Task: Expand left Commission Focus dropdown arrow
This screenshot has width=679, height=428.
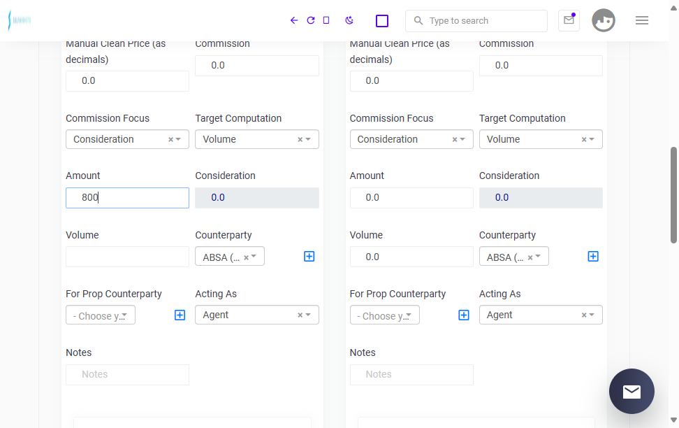Action: click(x=178, y=139)
